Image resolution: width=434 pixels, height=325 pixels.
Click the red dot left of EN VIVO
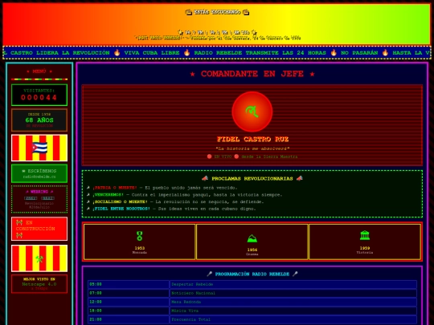point(209,156)
